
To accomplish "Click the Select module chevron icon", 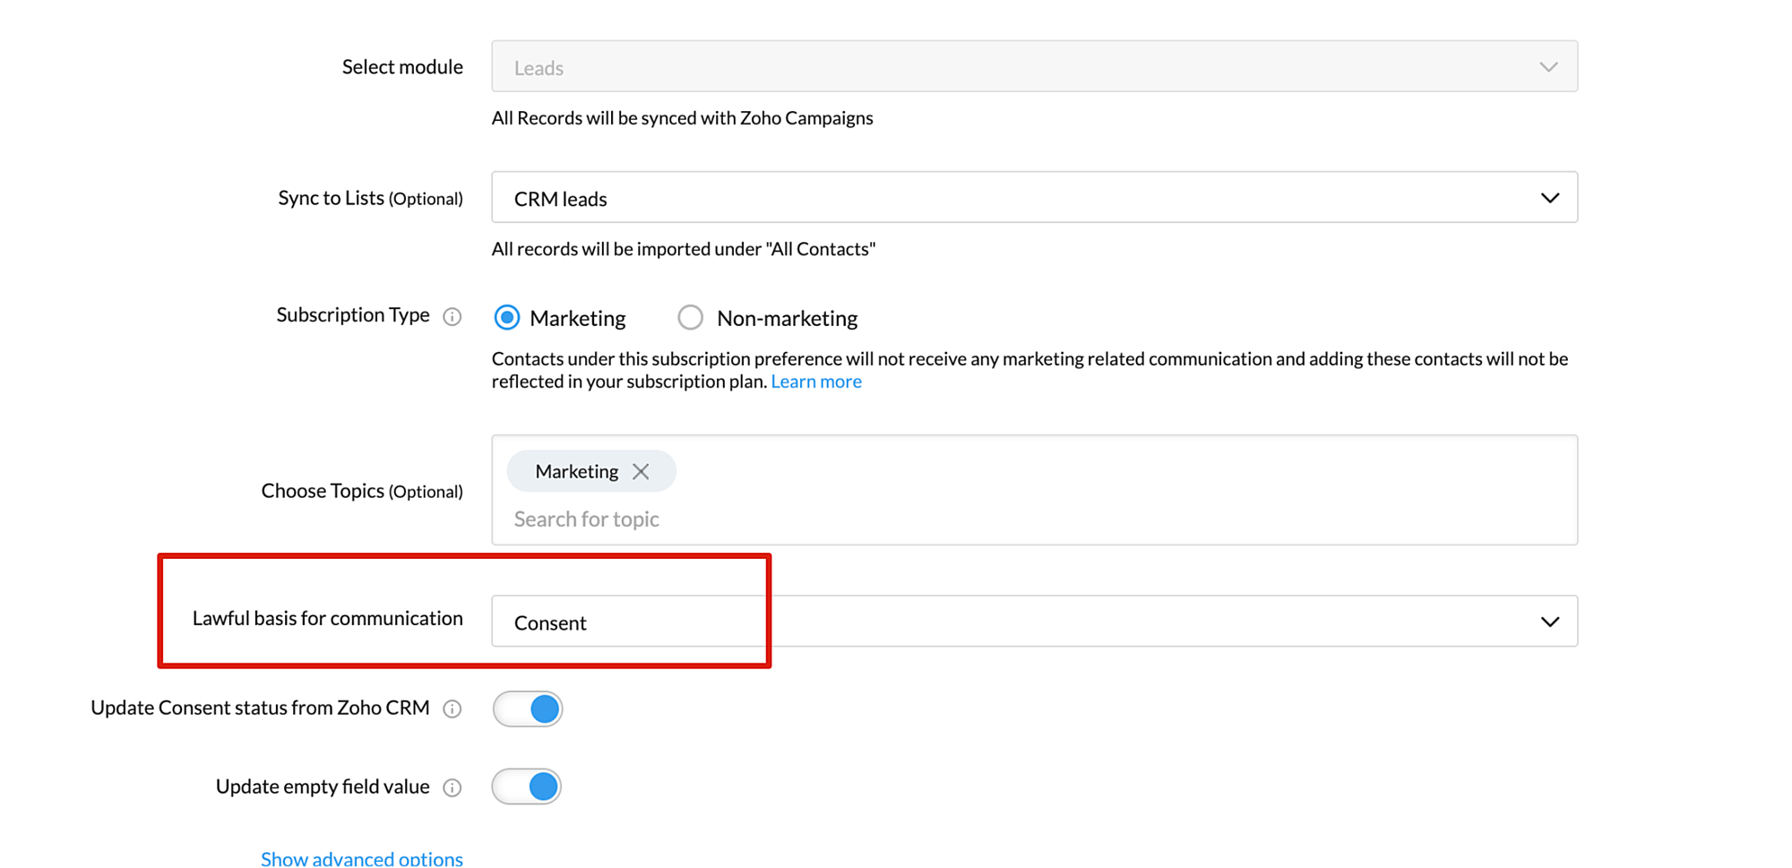I will [x=1548, y=67].
